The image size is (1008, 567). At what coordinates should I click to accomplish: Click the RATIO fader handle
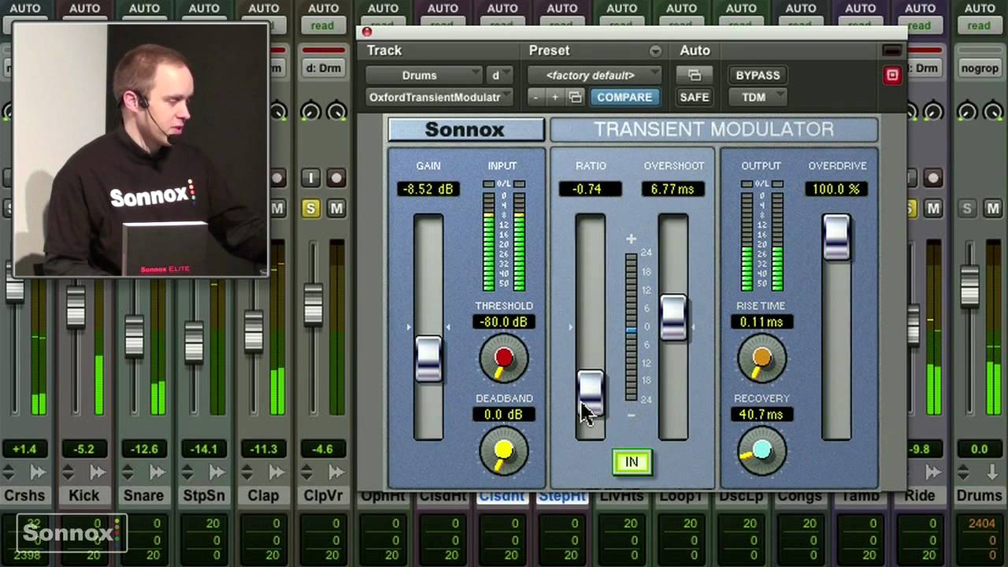591,393
